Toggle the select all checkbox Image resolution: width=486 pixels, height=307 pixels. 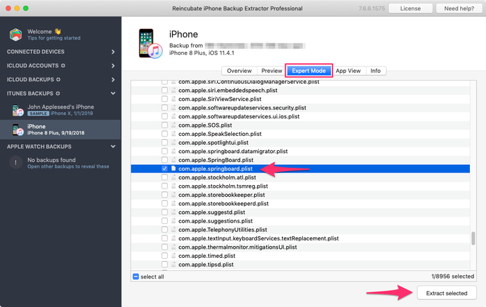(136, 277)
